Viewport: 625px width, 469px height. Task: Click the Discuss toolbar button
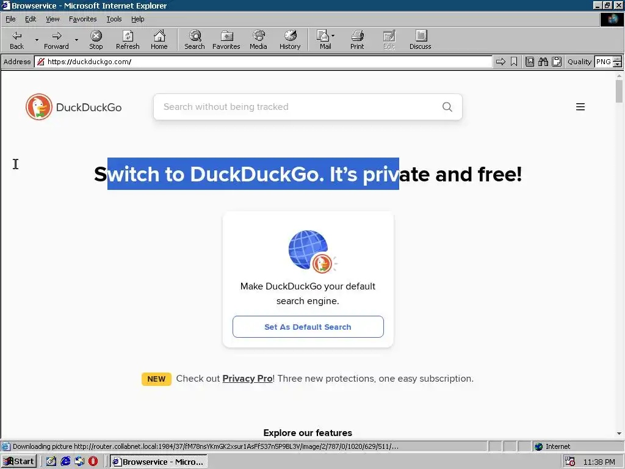point(420,40)
